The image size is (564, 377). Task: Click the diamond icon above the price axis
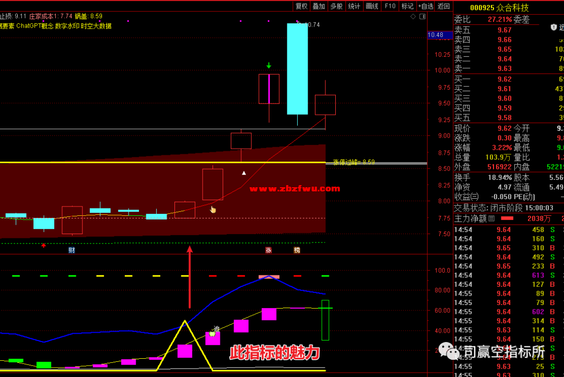click(413, 17)
